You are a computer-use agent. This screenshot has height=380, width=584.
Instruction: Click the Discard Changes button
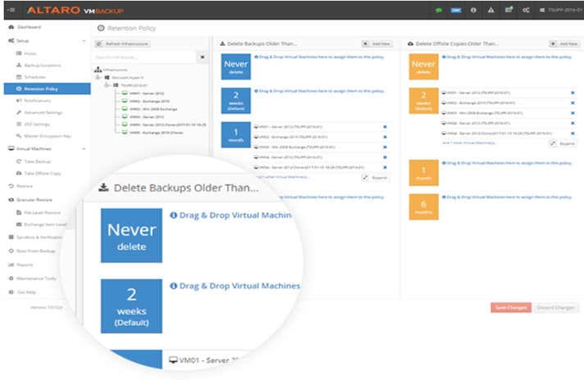click(555, 307)
